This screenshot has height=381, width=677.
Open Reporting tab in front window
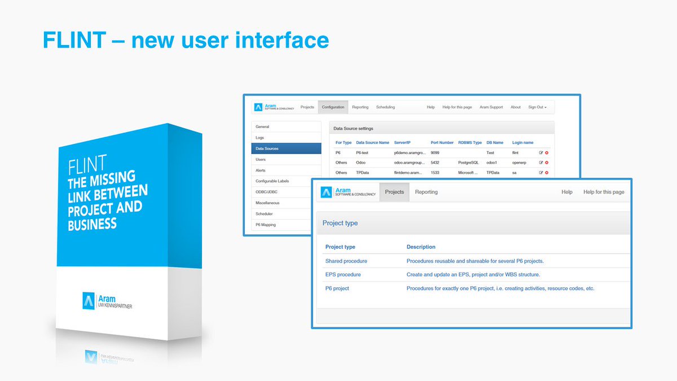(426, 192)
